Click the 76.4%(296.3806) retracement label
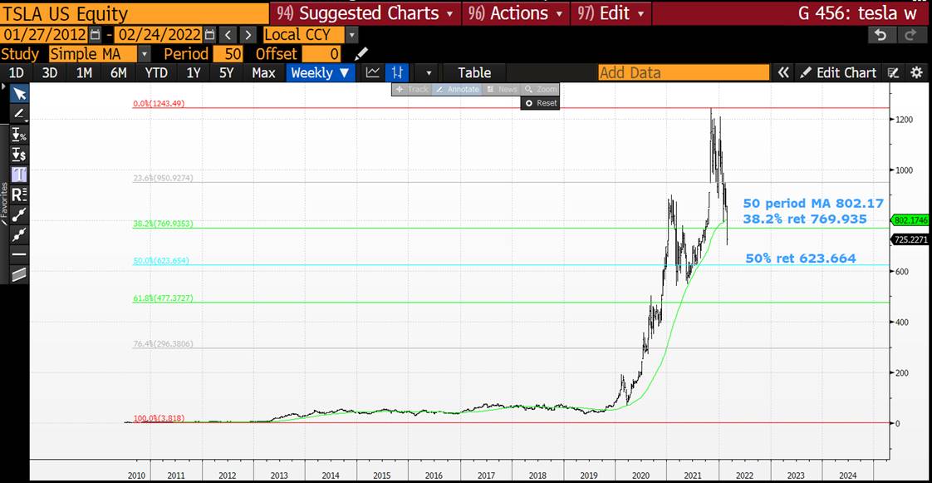 coord(163,344)
